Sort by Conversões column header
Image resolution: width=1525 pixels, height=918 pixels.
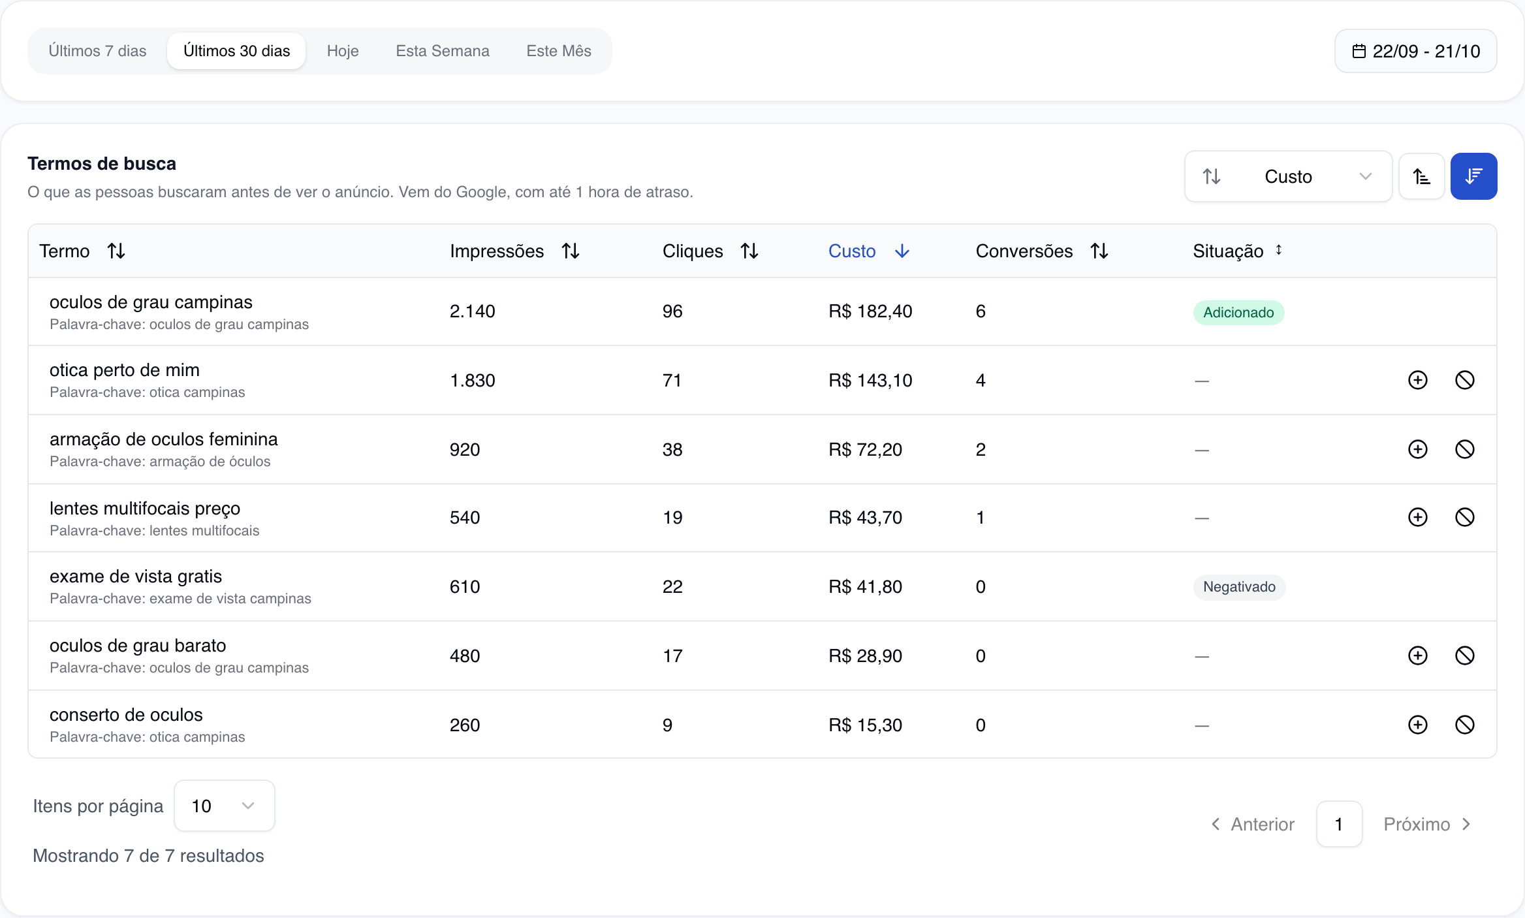tap(1042, 251)
